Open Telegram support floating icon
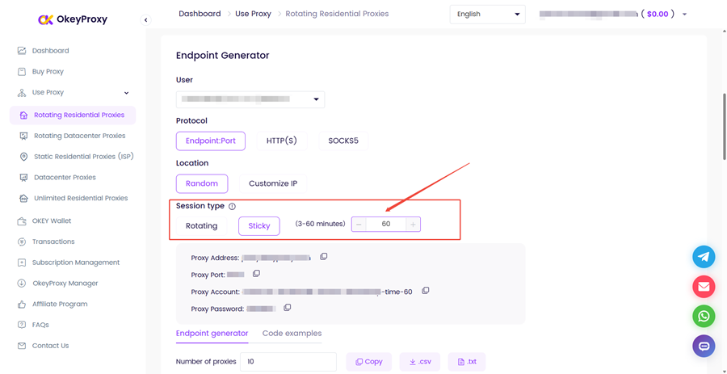This screenshot has width=727, height=374. [x=704, y=257]
